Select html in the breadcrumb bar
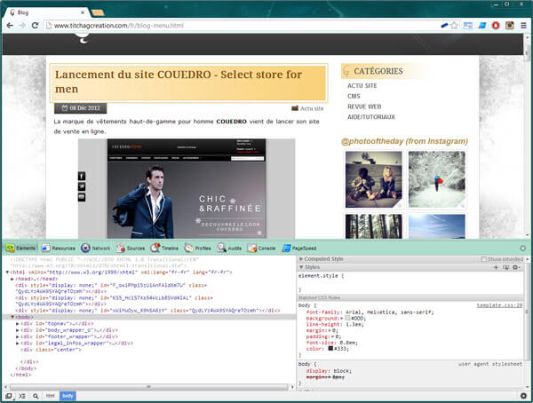533x403 pixels. 51,396
